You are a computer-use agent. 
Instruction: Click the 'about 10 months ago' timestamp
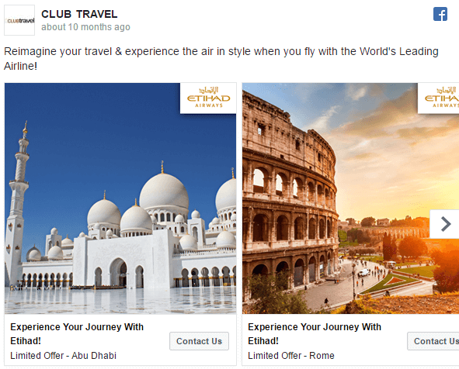(x=85, y=27)
